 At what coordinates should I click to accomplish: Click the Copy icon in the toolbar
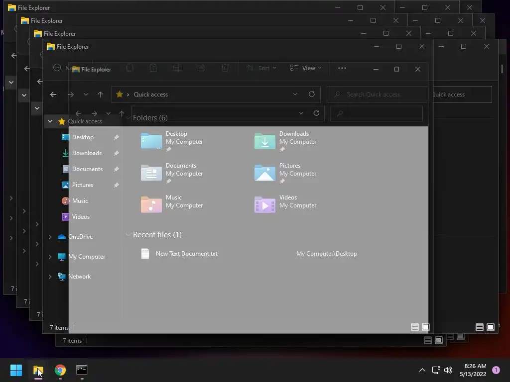pyautogui.click(x=129, y=68)
